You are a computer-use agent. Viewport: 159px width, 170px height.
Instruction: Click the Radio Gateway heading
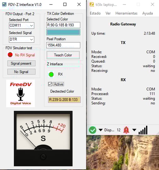pyautogui.click(x=123, y=24)
